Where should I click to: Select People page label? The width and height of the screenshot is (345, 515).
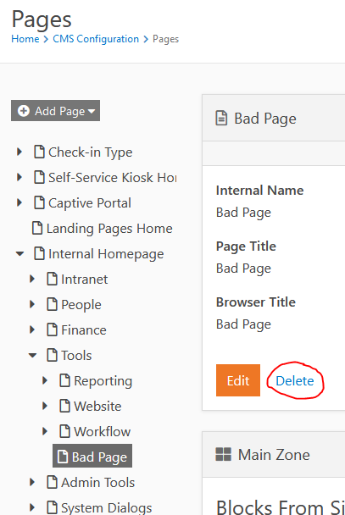coord(81,305)
